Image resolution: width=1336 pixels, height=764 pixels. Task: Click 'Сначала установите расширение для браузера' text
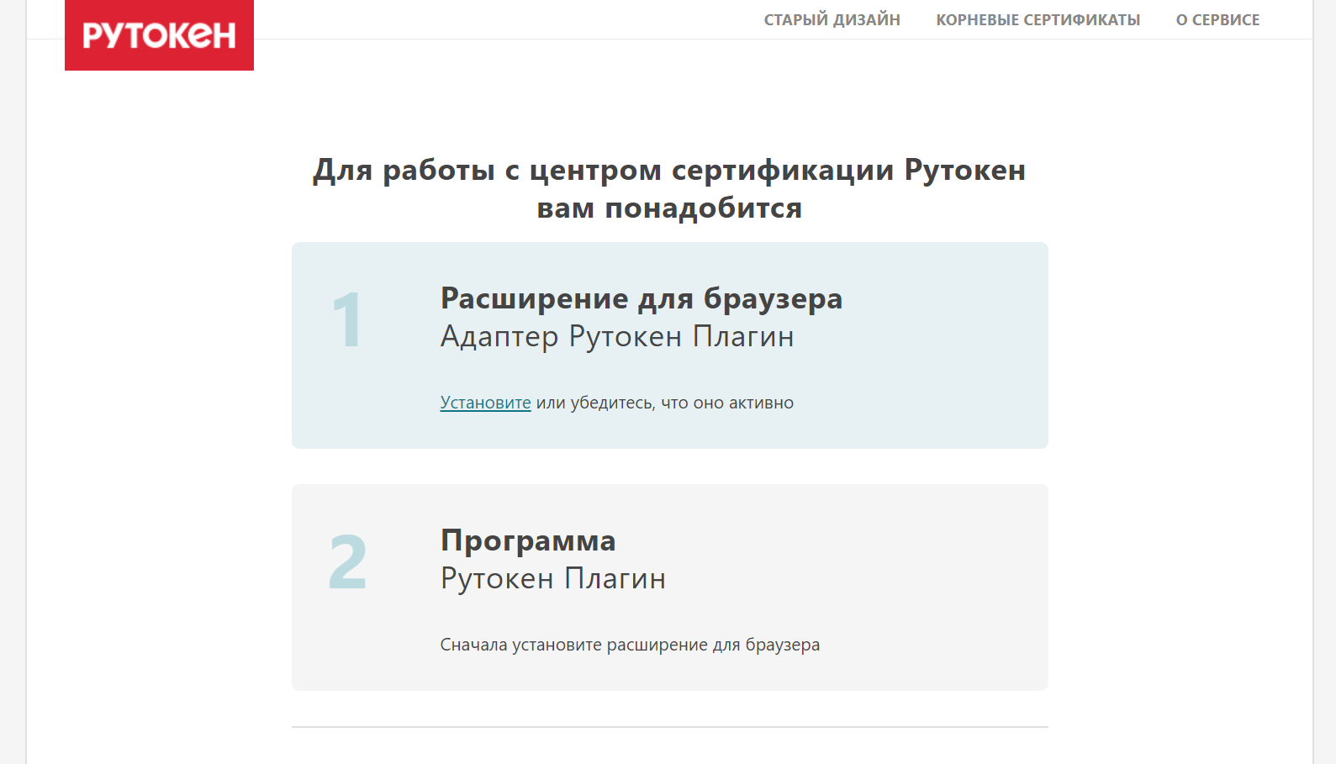[630, 645]
